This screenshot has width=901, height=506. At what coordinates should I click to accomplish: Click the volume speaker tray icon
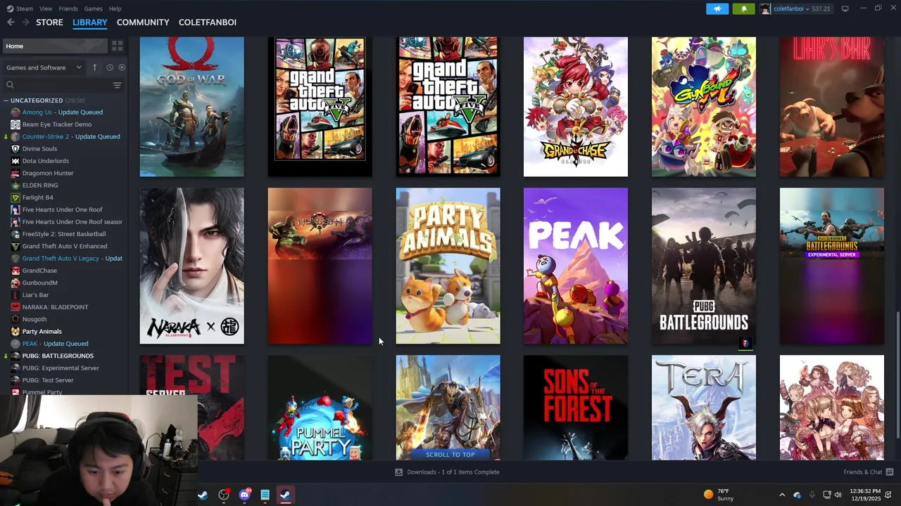tap(838, 495)
